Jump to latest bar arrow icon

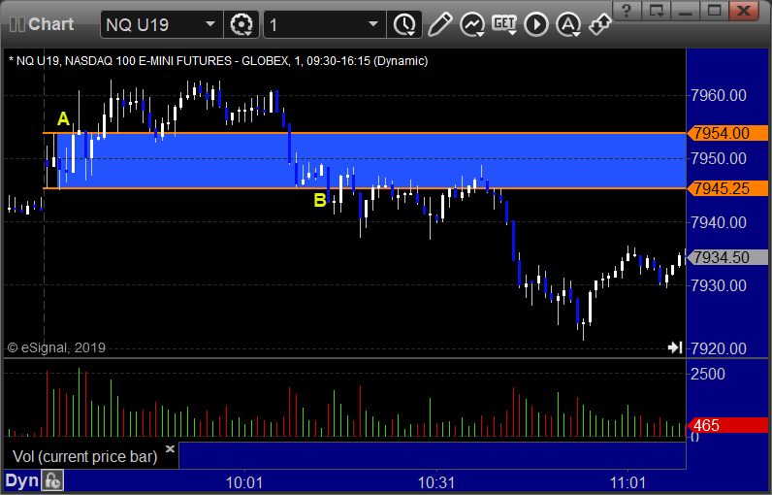pyautogui.click(x=675, y=347)
